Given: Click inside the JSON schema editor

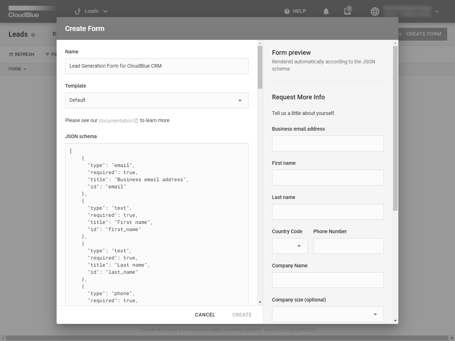Looking at the screenshot, I should (x=157, y=224).
